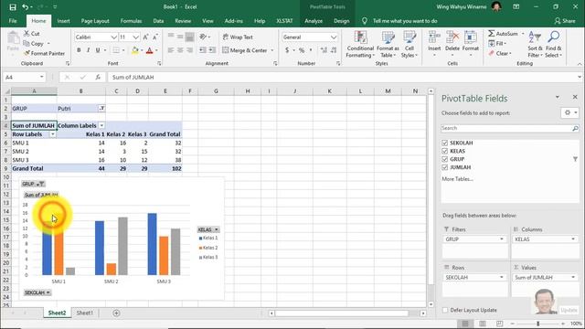Open the Putri filter dropdown in cell B2

pos(101,109)
